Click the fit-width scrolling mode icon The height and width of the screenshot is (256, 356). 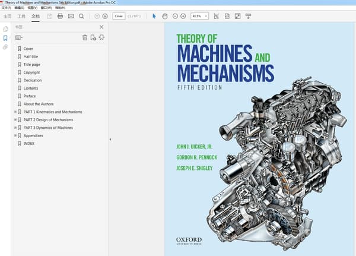(x=216, y=16)
